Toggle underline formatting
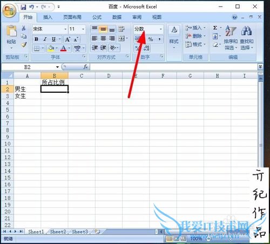This screenshot has height=244, width=270. pyautogui.click(x=53, y=39)
